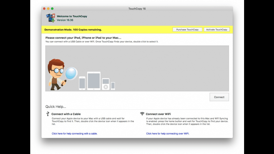Click the USB cable icon
Viewport: 274px width, 154px height.
(x=48, y=114)
